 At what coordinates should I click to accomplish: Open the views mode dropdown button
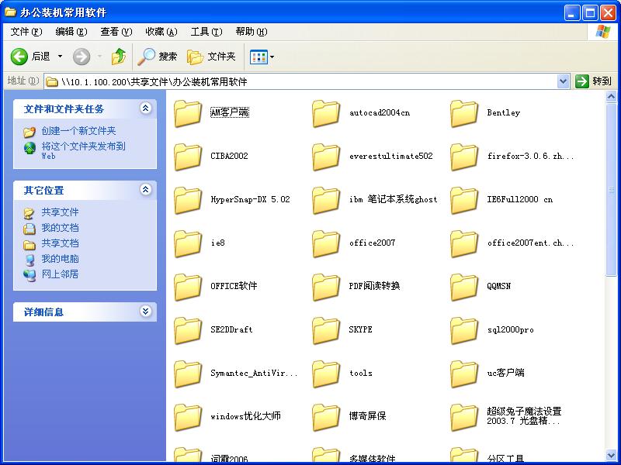[262, 57]
